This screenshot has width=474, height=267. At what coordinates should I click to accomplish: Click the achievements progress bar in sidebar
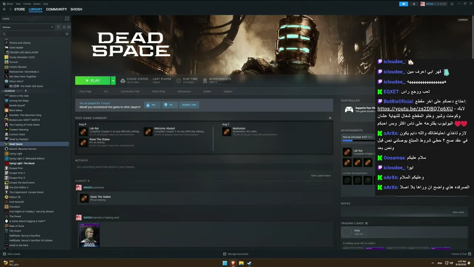coord(357,141)
